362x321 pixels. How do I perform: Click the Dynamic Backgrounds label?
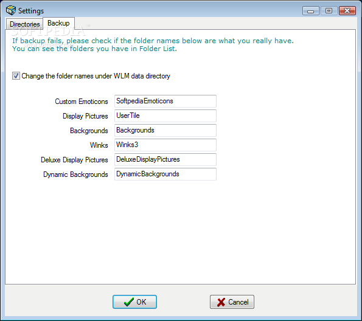pos(75,174)
